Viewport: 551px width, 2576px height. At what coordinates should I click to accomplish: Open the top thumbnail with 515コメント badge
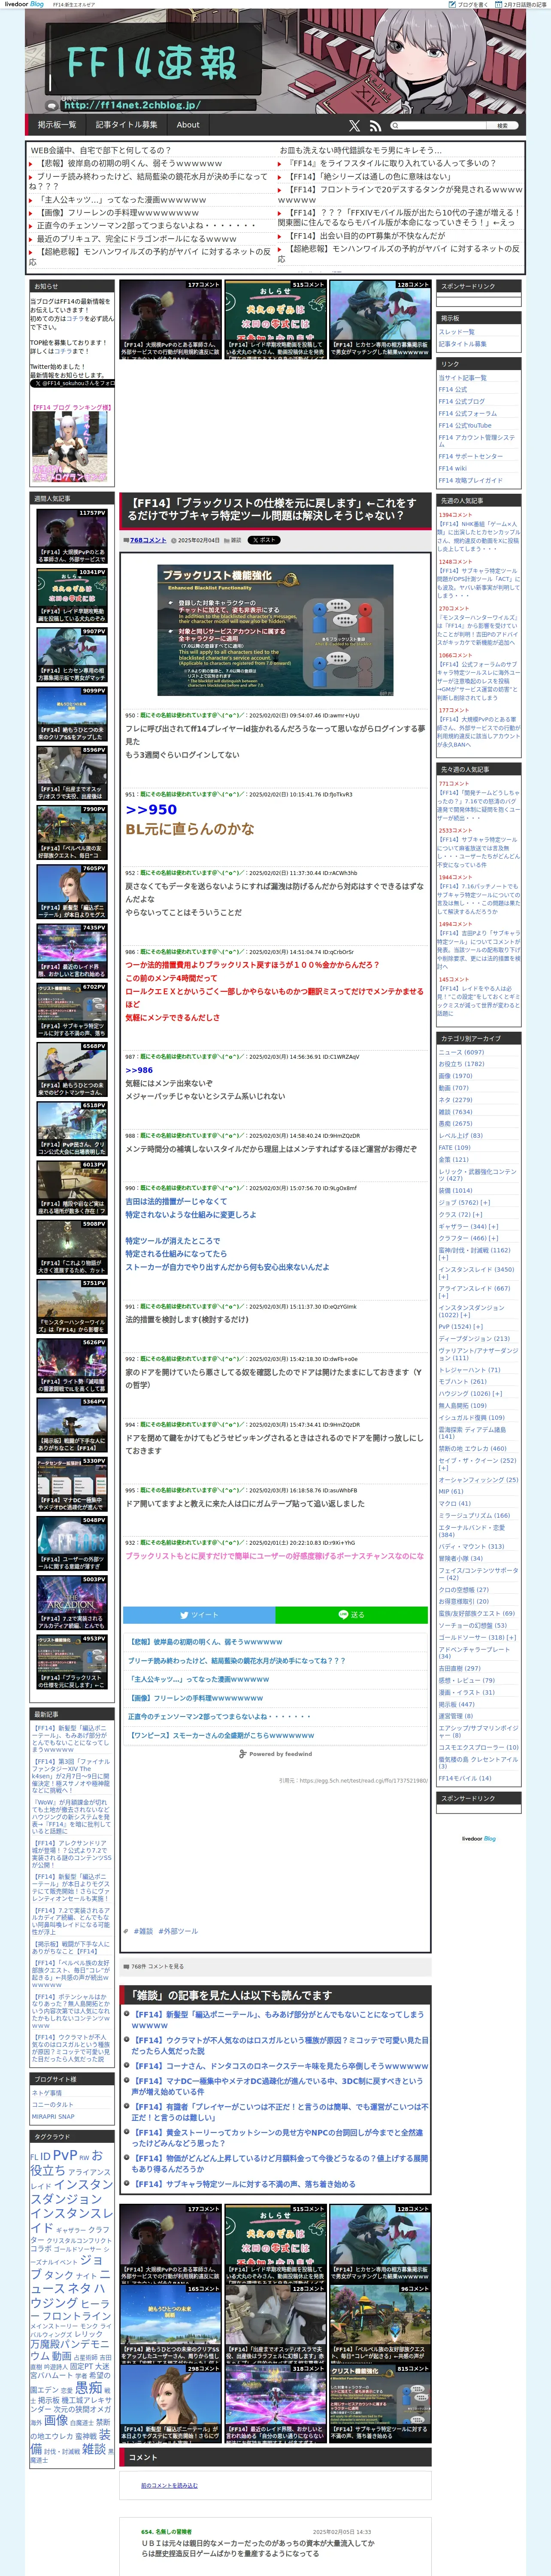[275, 320]
